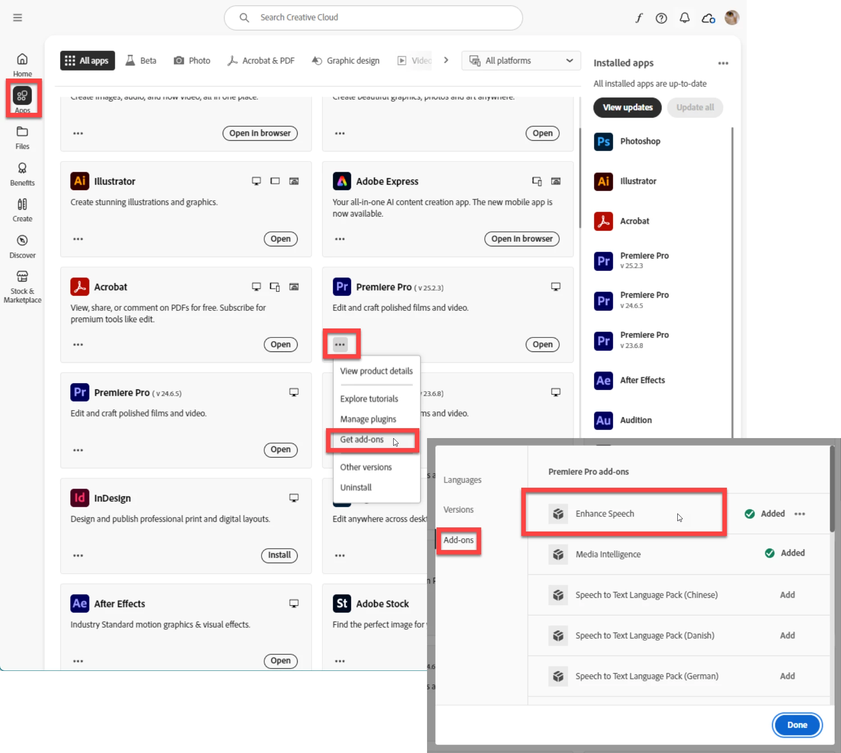Image resolution: width=841 pixels, height=753 pixels.
Task: Click the Update all button
Action: click(695, 107)
